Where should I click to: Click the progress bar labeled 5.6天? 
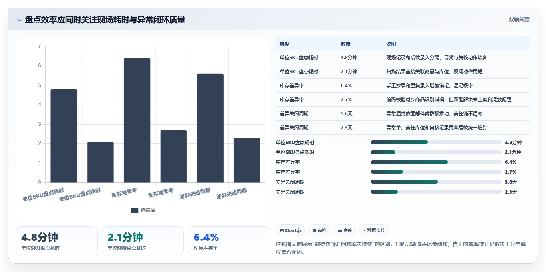click(x=436, y=182)
